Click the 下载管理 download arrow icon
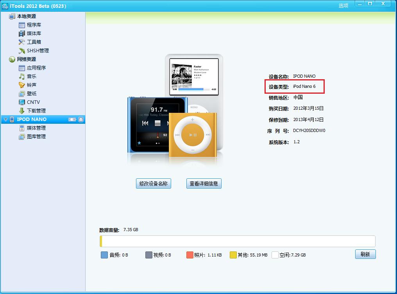The image size is (397, 294). click(x=22, y=111)
